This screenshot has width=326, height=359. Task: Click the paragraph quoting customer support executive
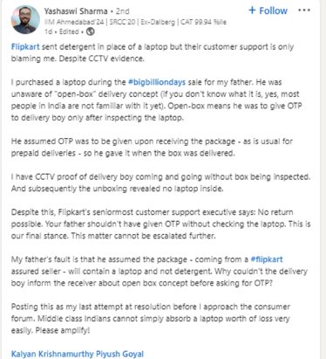[160, 224]
